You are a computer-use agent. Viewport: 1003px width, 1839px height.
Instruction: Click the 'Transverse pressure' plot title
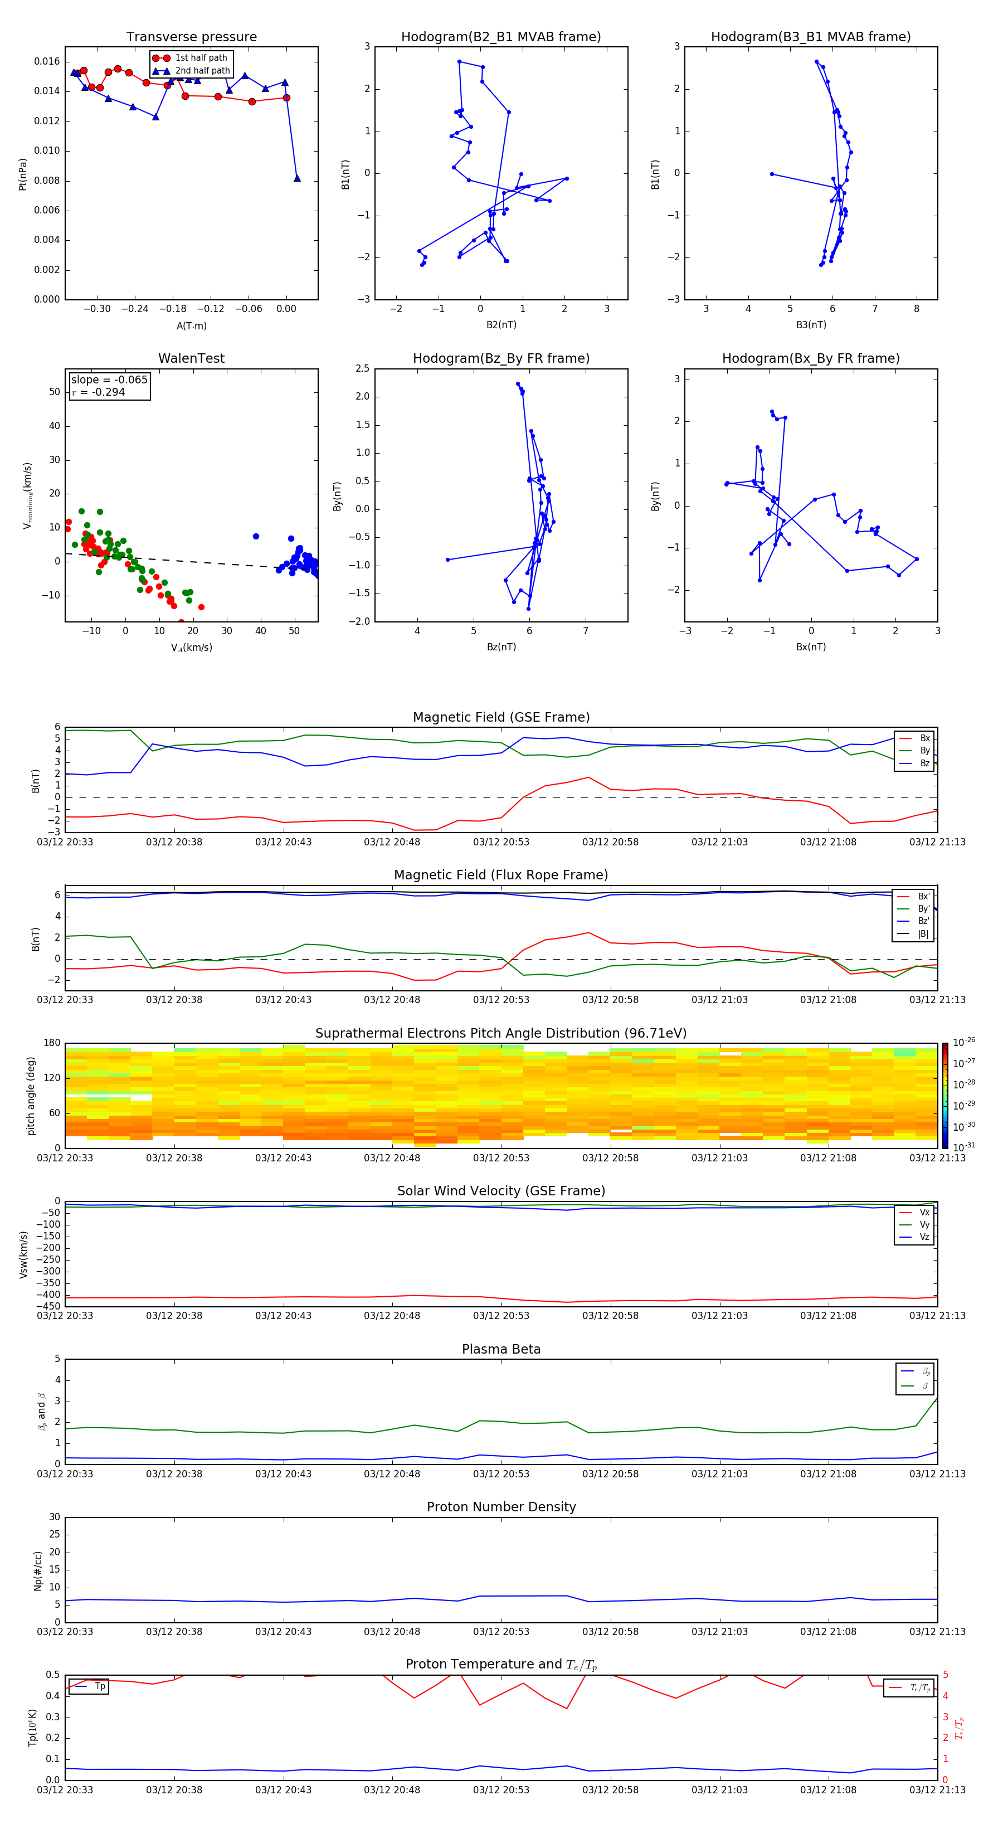[x=191, y=37]
